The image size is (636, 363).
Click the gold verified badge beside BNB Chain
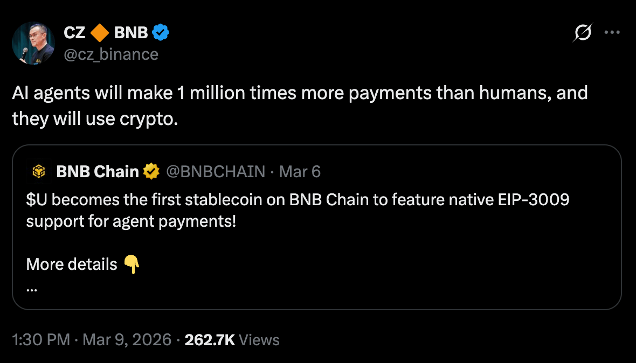pos(151,172)
